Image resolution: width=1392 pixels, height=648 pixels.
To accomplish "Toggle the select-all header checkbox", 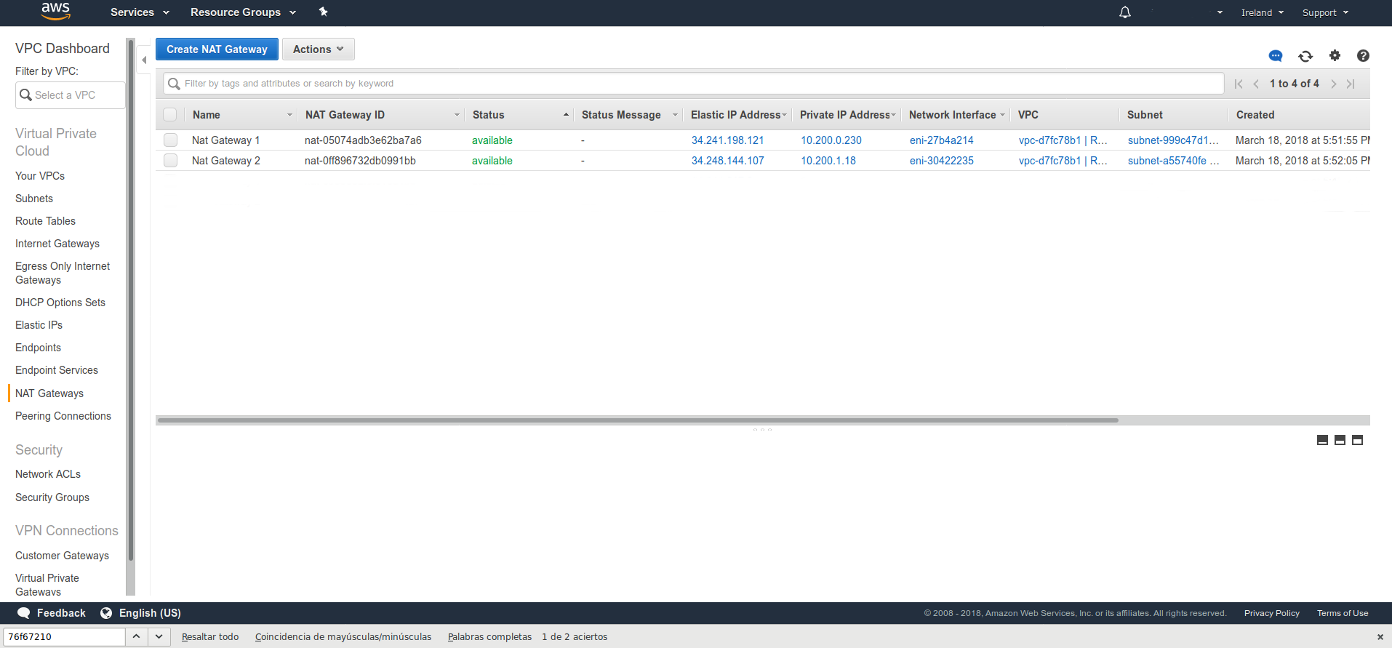I will (170, 115).
